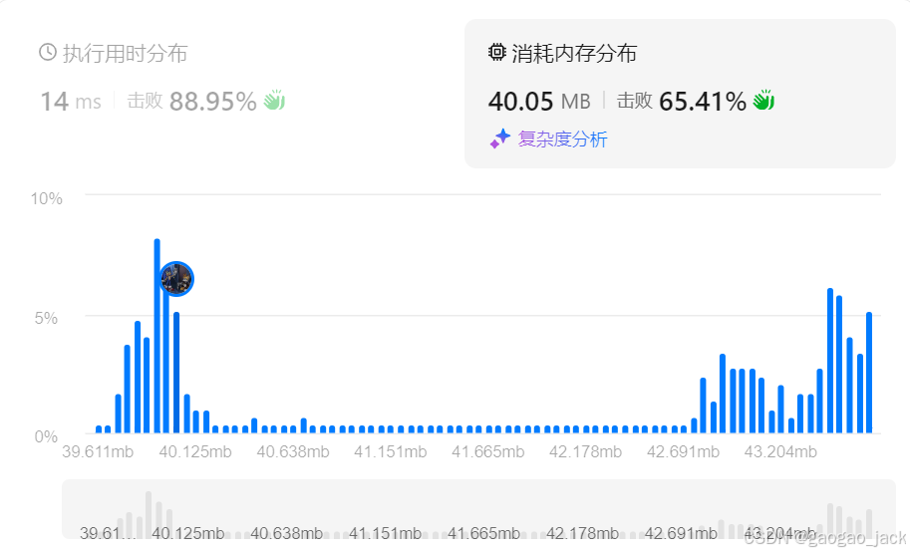This screenshot has width=910, height=553.
Task: Click the 41.665mb axis label under main chart
Action: point(487,452)
